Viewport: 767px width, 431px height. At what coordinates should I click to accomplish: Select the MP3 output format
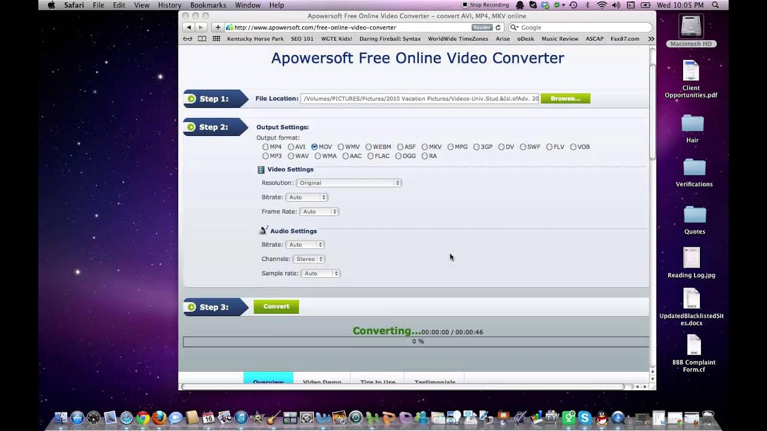tap(265, 156)
